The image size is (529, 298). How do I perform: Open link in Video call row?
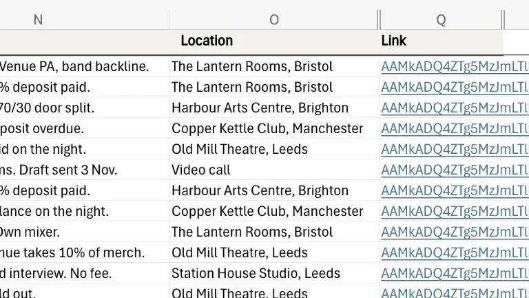455,170
